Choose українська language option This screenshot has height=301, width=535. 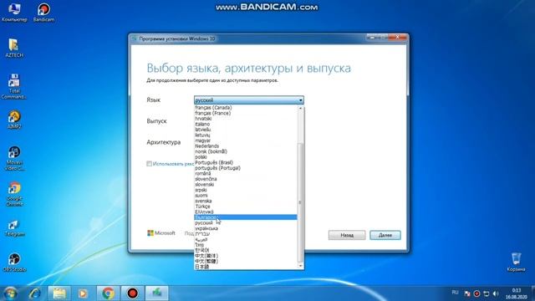click(x=246, y=228)
